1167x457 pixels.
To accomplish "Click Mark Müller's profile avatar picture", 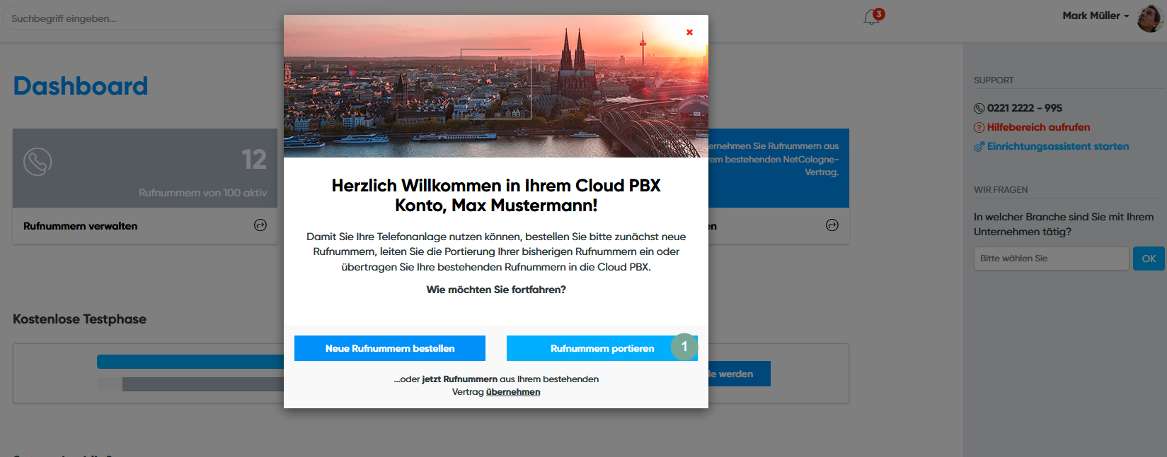I will pos(1149,18).
